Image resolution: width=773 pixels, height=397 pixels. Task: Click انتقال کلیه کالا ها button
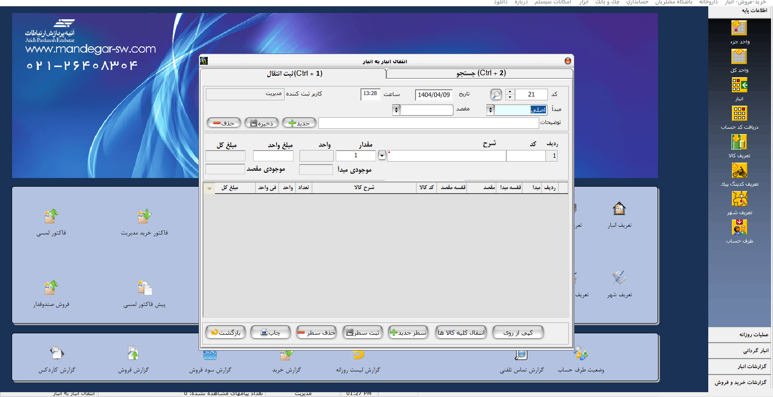[461, 332]
